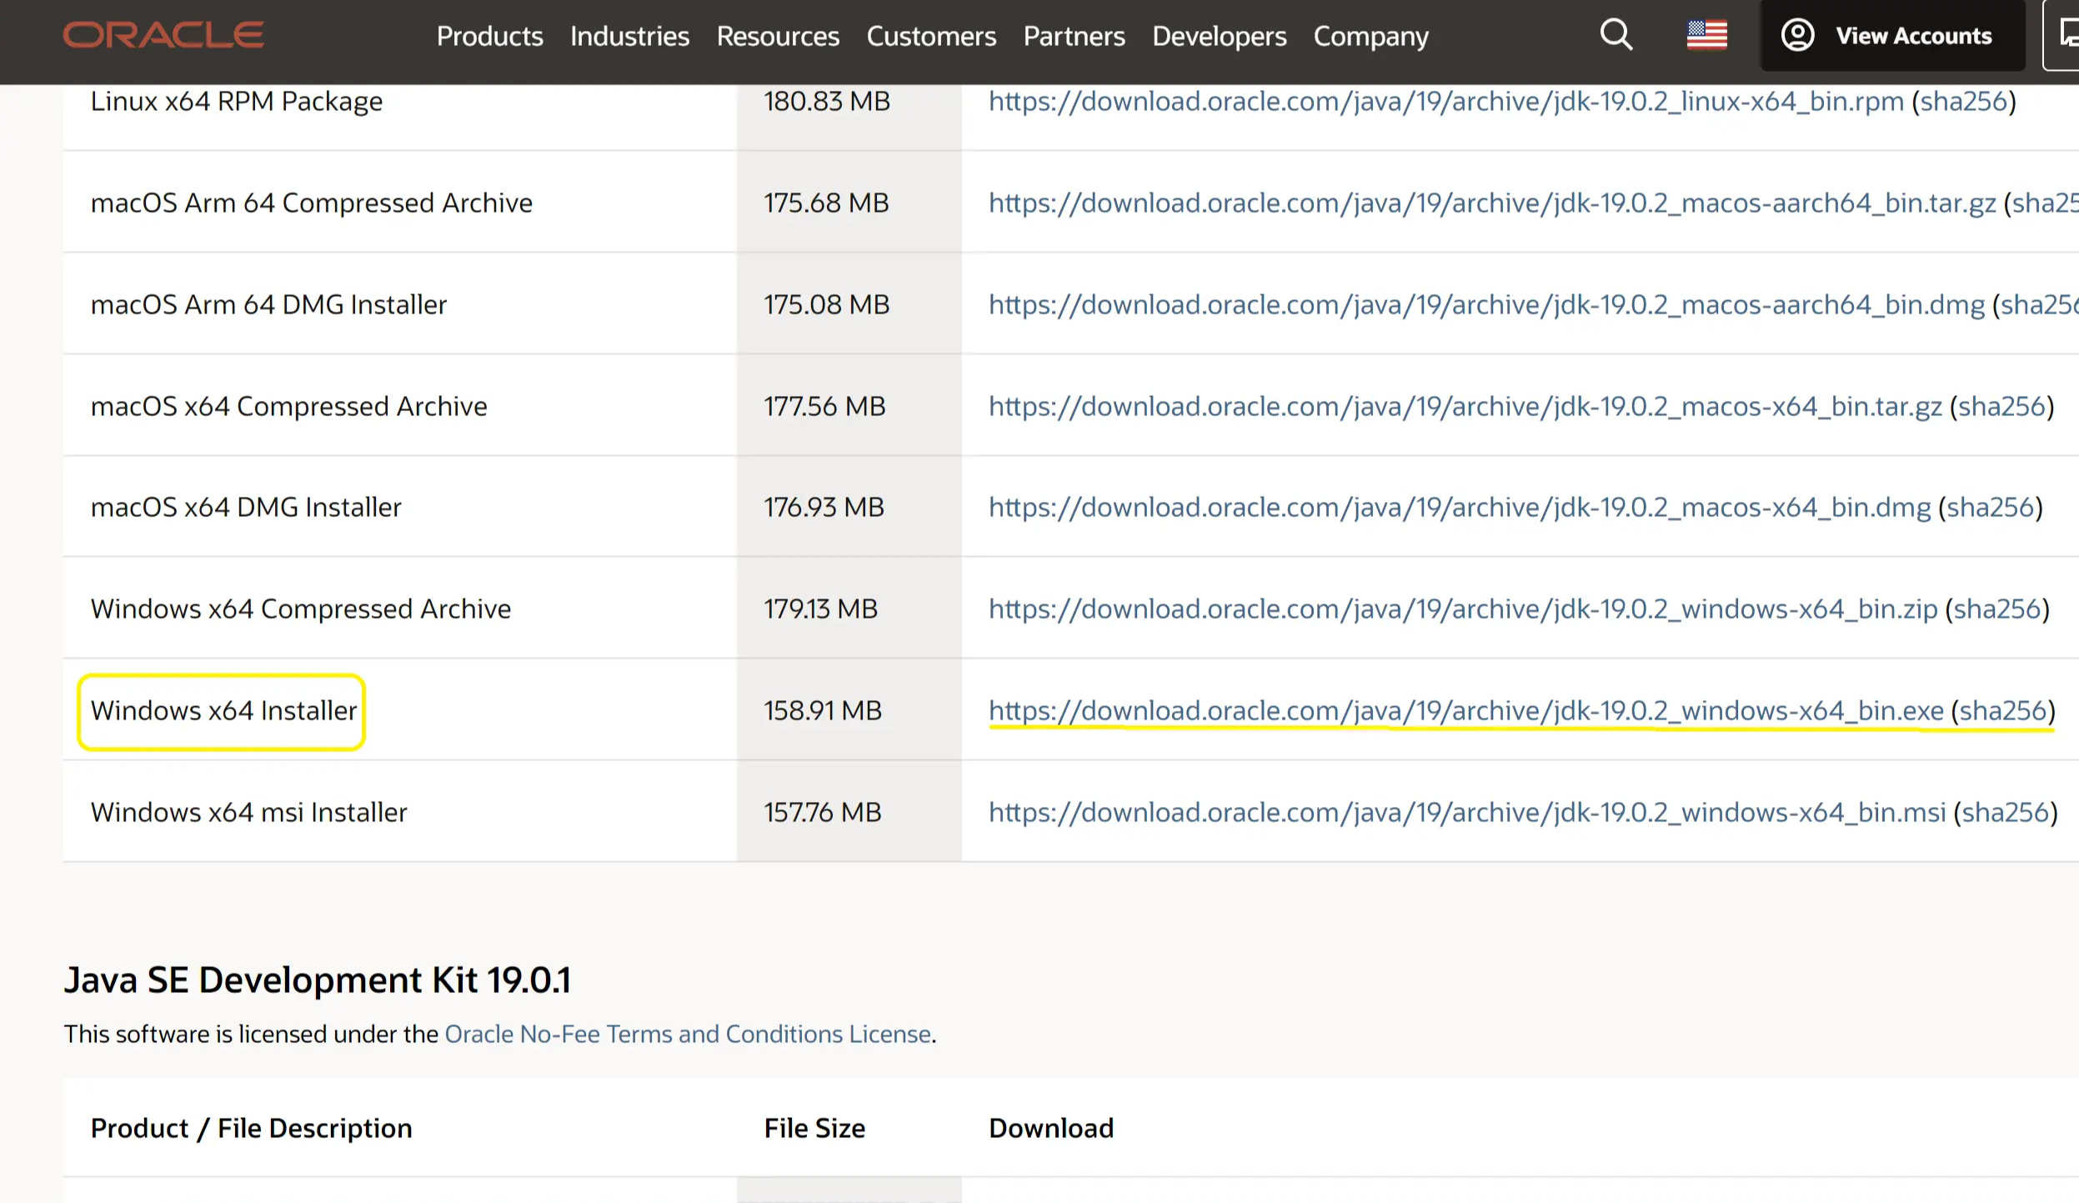The height and width of the screenshot is (1203, 2079).
Task: Select 'Windows x64 Compressed Archive' text
Action: [300, 609]
